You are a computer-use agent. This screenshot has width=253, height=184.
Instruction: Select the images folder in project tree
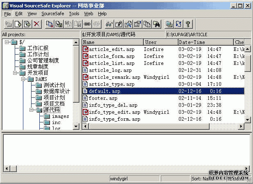click(x=60, y=116)
